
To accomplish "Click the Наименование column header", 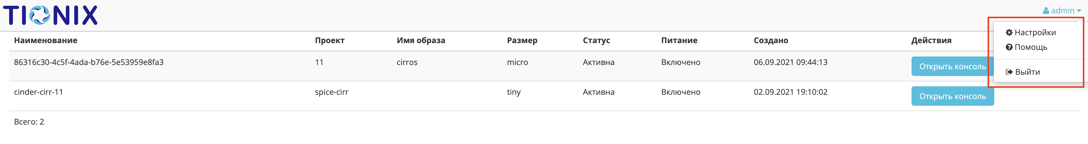I will tap(46, 40).
